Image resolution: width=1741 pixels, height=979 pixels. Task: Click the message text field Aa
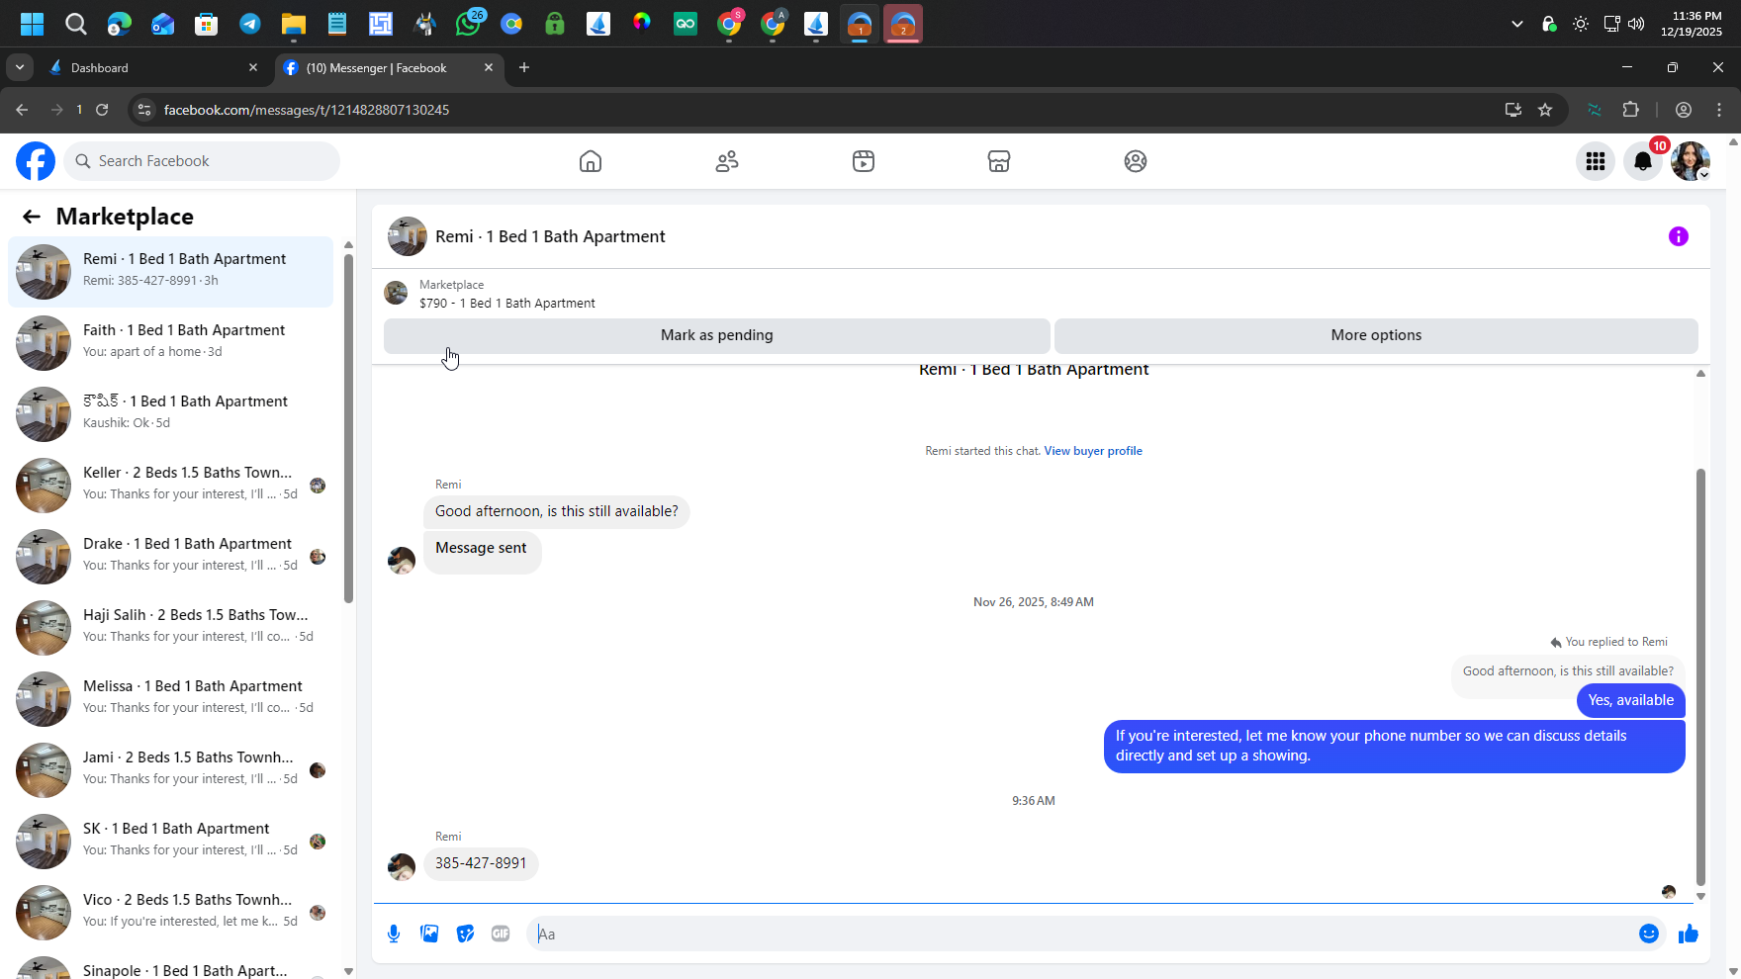1081,934
